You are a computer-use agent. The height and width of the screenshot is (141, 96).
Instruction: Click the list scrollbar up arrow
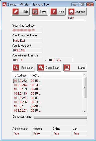(x=85, y=75)
